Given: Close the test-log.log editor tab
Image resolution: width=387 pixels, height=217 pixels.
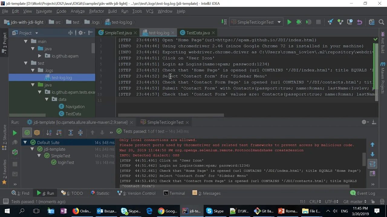Looking at the screenshot, I should pyautogui.click(x=173, y=33).
